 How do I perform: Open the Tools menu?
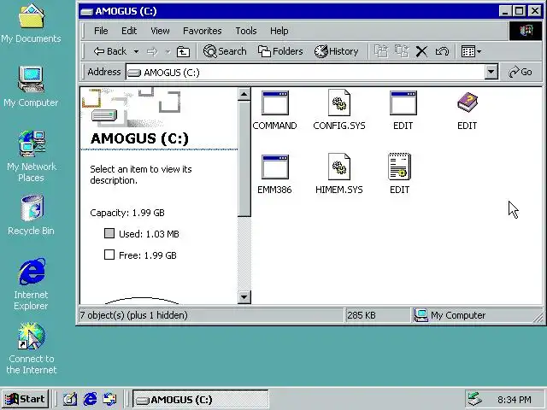click(246, 31)
